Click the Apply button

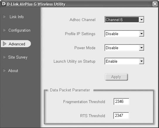[117, 77]
